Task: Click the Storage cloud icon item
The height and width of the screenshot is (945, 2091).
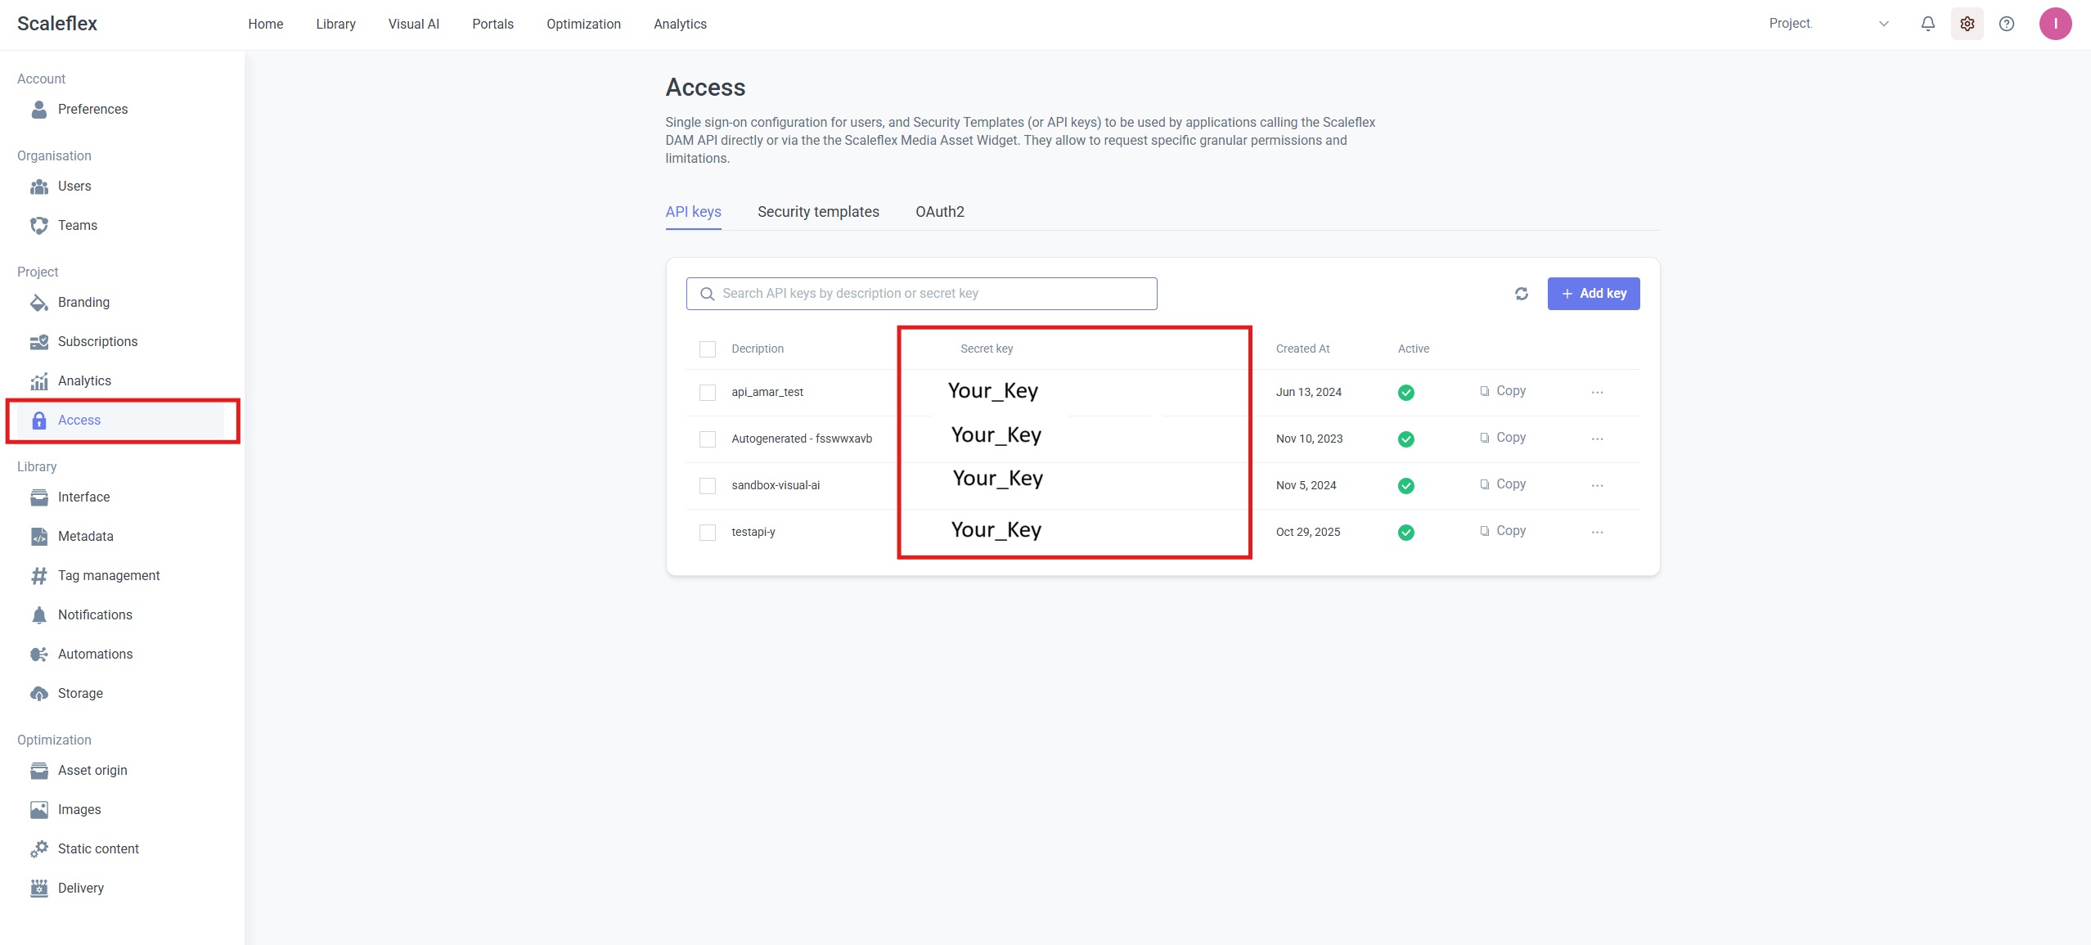Action: 80,693
